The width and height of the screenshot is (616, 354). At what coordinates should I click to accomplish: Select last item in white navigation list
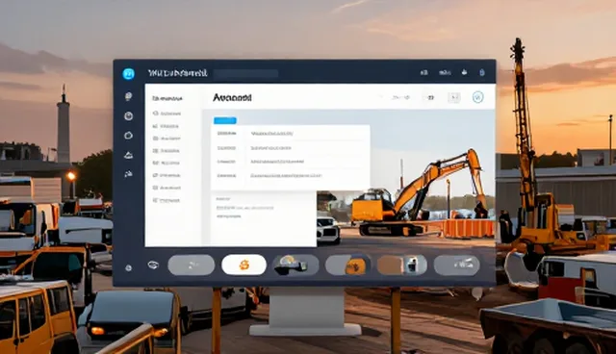167,200
